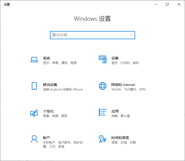Click the text 显示、声音、通知、电源
The height and width of the screenshot is (161, 185).
point(60,63)
